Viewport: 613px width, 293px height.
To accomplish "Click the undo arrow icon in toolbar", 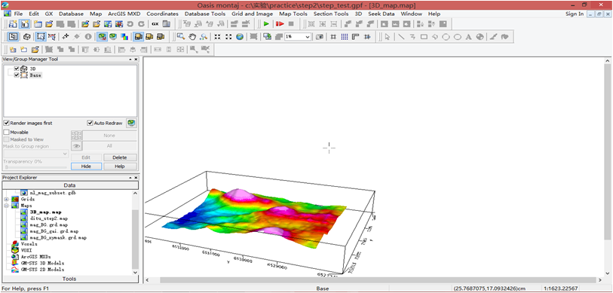I will point(130,24).
